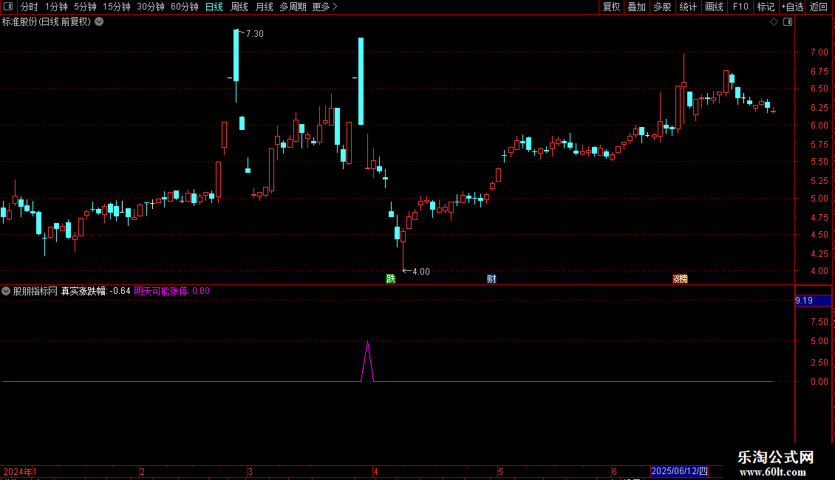835x480 pixels.
Task: Select the 1分钟 period
Action: click(56, 7)
